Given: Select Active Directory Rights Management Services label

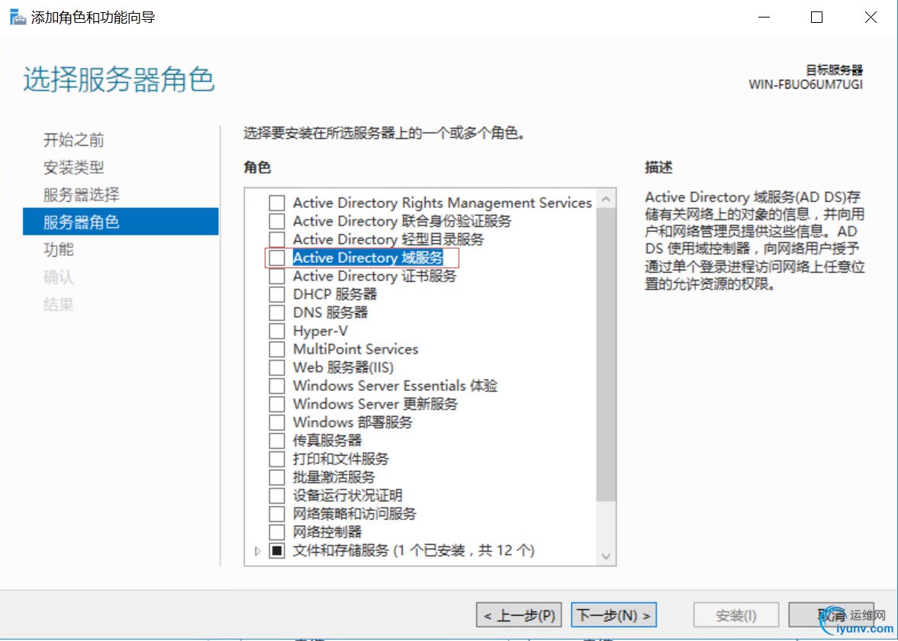Looking at the screenshot, I should [442, 204].
